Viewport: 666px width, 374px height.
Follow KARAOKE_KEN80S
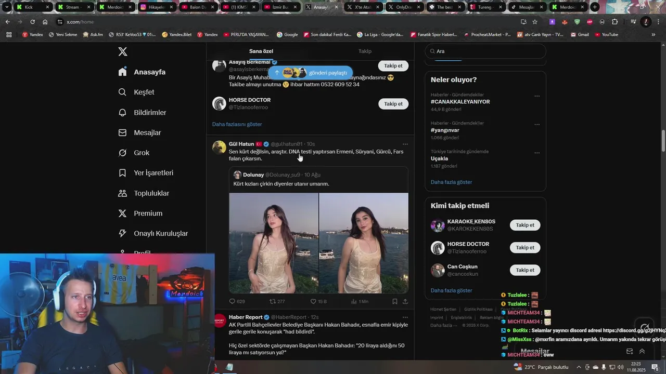pyautogui.click(x=525, y=225)
